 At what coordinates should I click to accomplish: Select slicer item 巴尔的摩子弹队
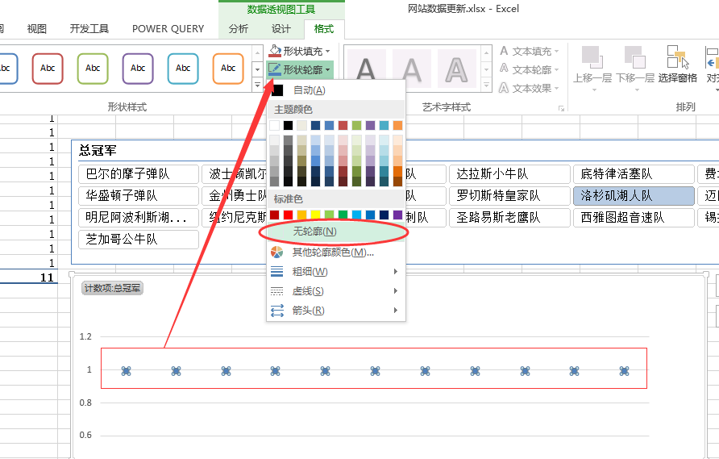coord(139,174)
